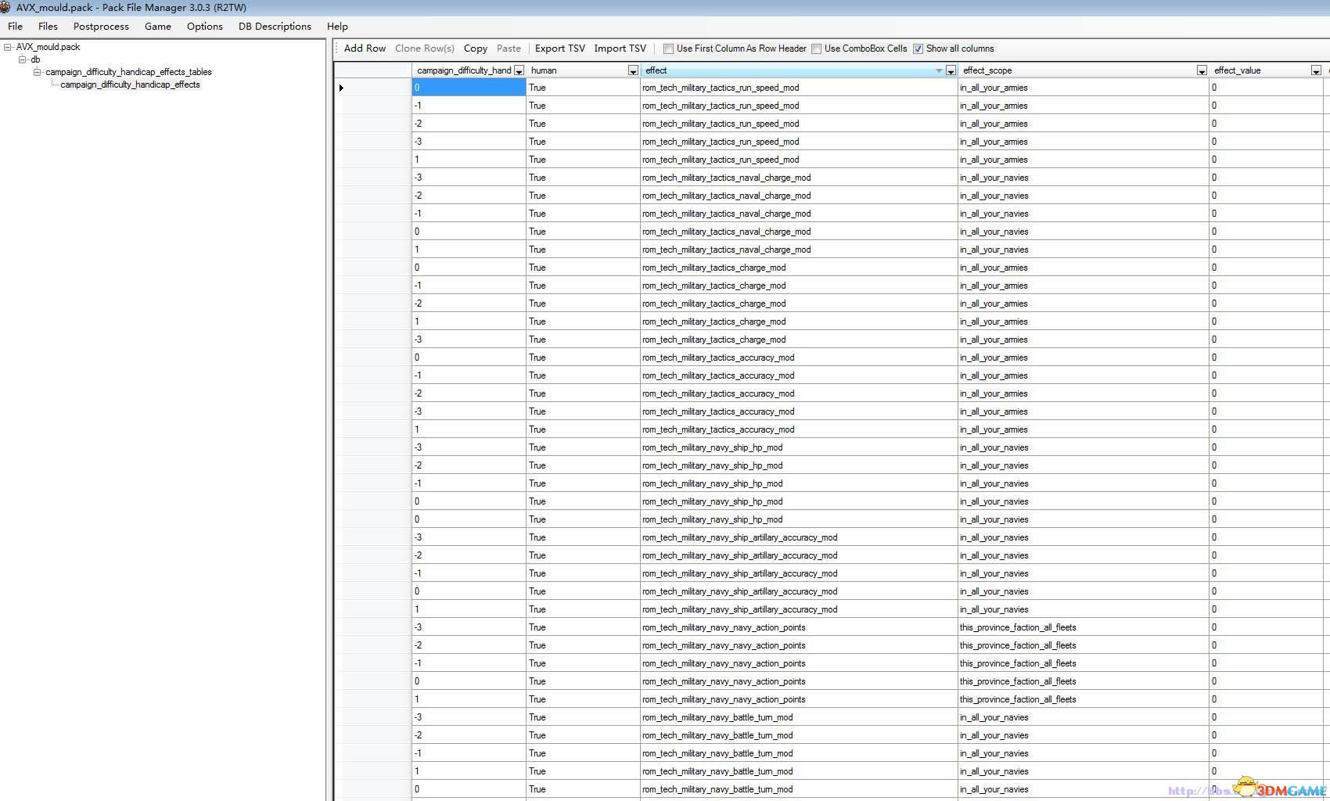Viewport: 1330px width, 801px height.
Task: Open the human column filter dropdown
Action: pyautogui.click(x=632, y=70)
